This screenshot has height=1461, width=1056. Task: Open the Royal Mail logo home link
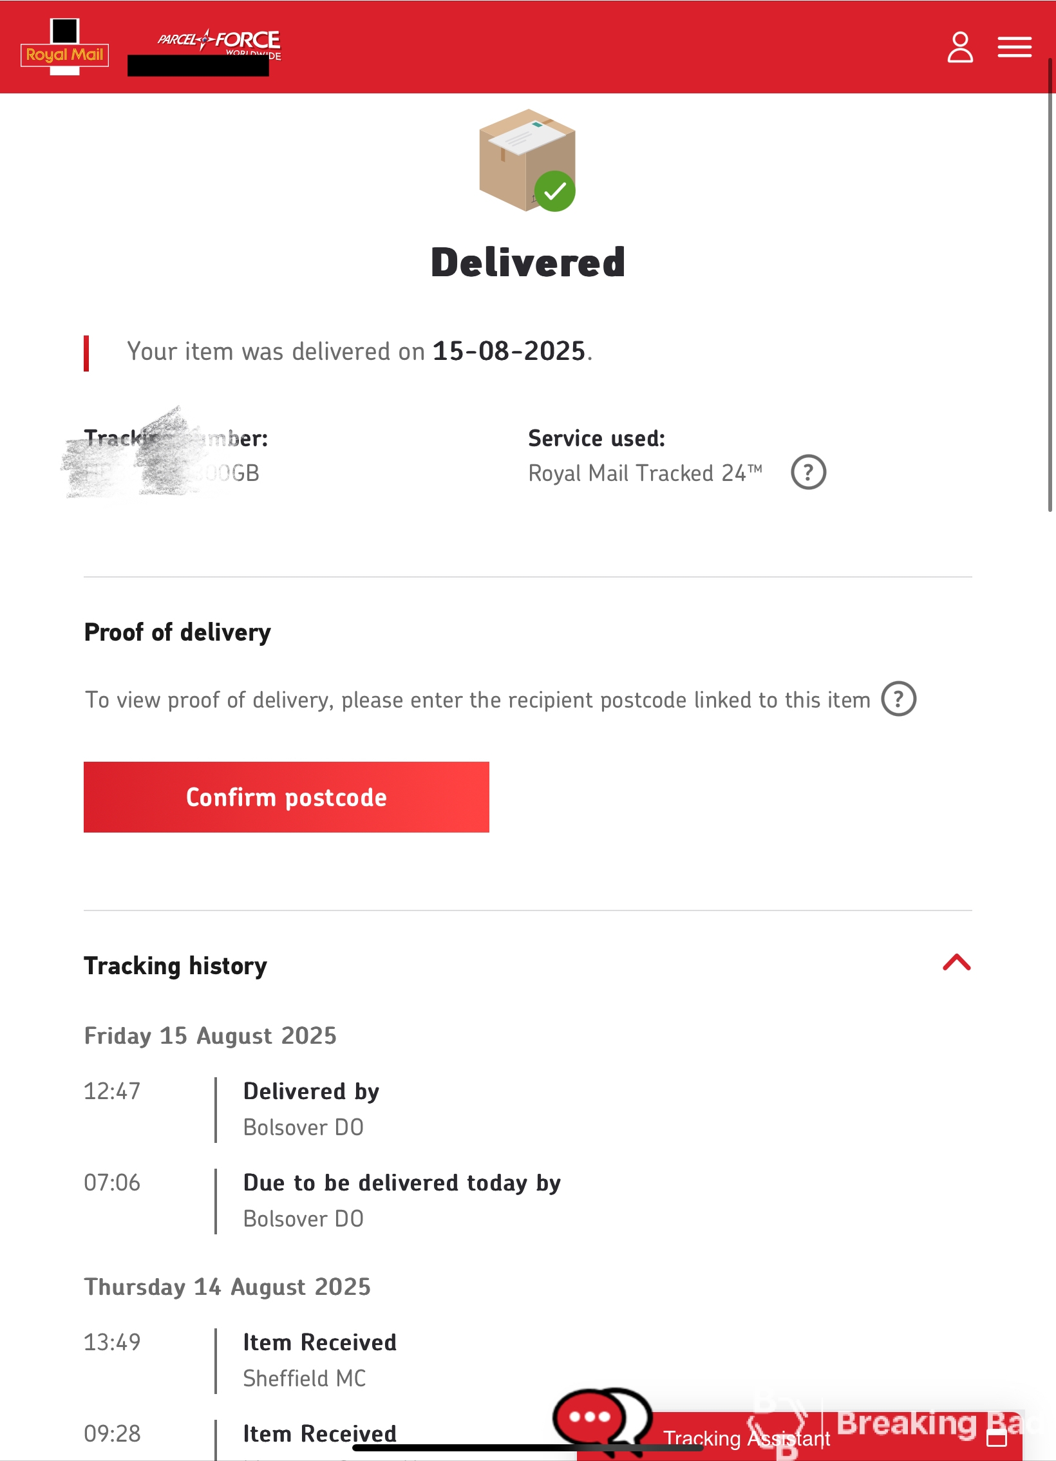click(64, 47)
